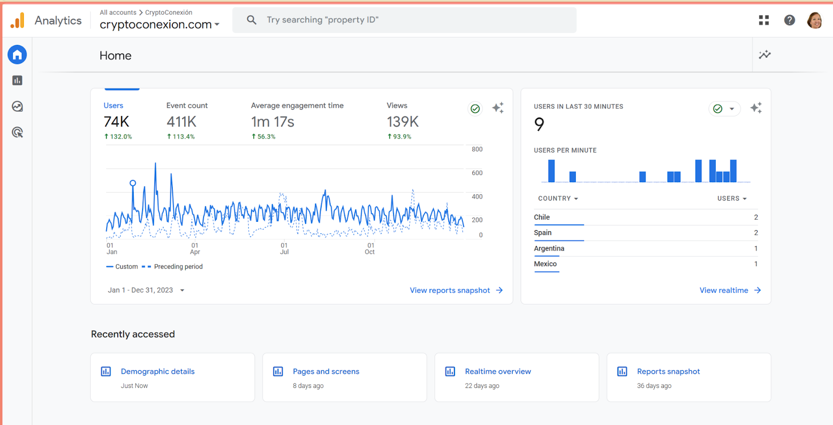Click the 93.9% views change

pyautogui.click(x=399, y=136)
